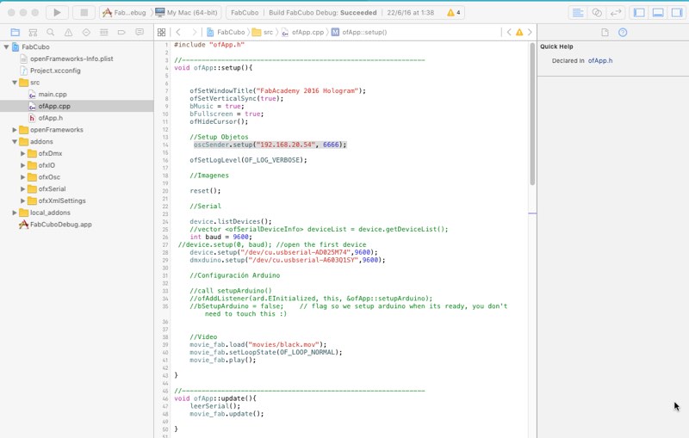This screenshot has height=438, width=689.
Task: Click the build status 'Succeeded' text
Action: 358,12
